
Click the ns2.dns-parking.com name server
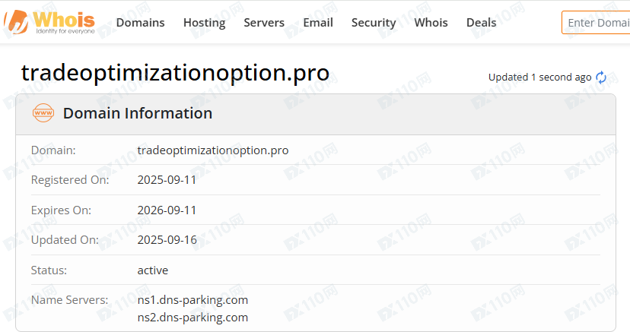pos(192,318)
